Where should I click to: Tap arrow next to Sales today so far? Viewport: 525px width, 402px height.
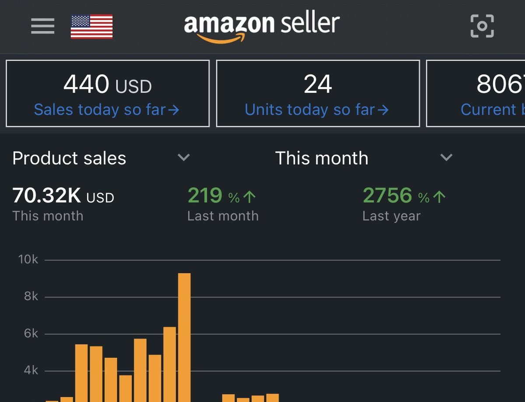(174, 110)
